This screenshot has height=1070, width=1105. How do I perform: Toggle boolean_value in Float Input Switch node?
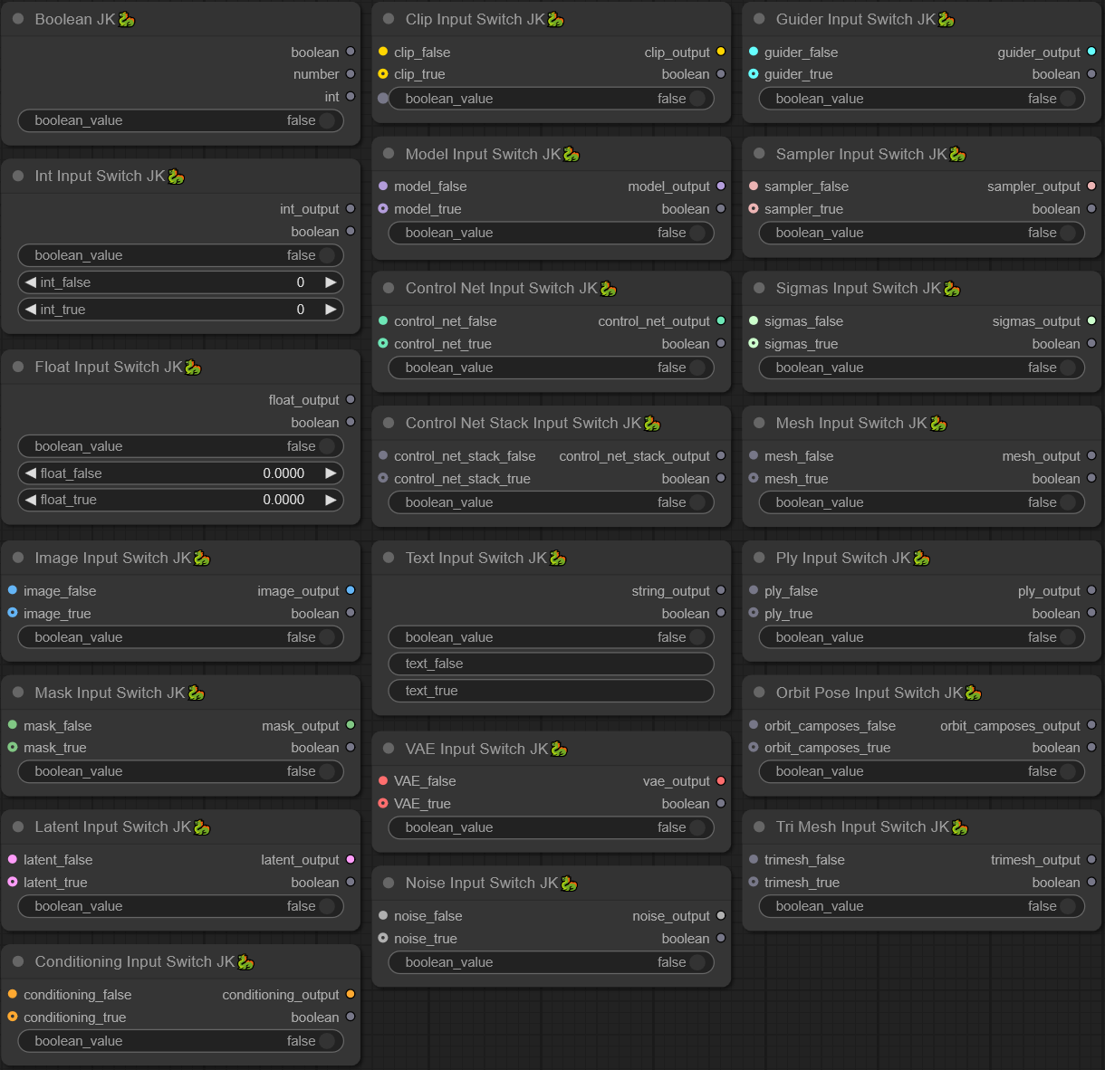click(x=181, y=446)
